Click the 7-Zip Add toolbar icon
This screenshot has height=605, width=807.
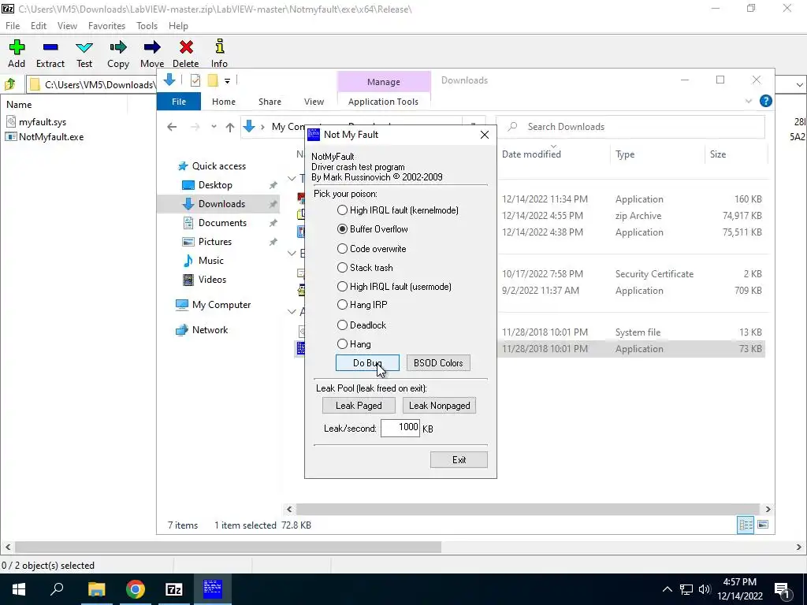pos(17,54)
